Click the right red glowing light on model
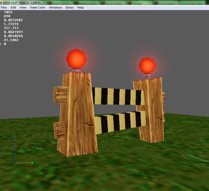209x191 pixels. coord(147,65)
